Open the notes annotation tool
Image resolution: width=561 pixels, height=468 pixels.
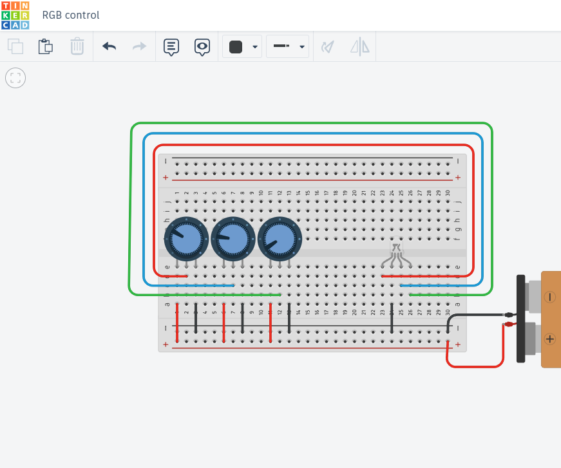(171, 46)
